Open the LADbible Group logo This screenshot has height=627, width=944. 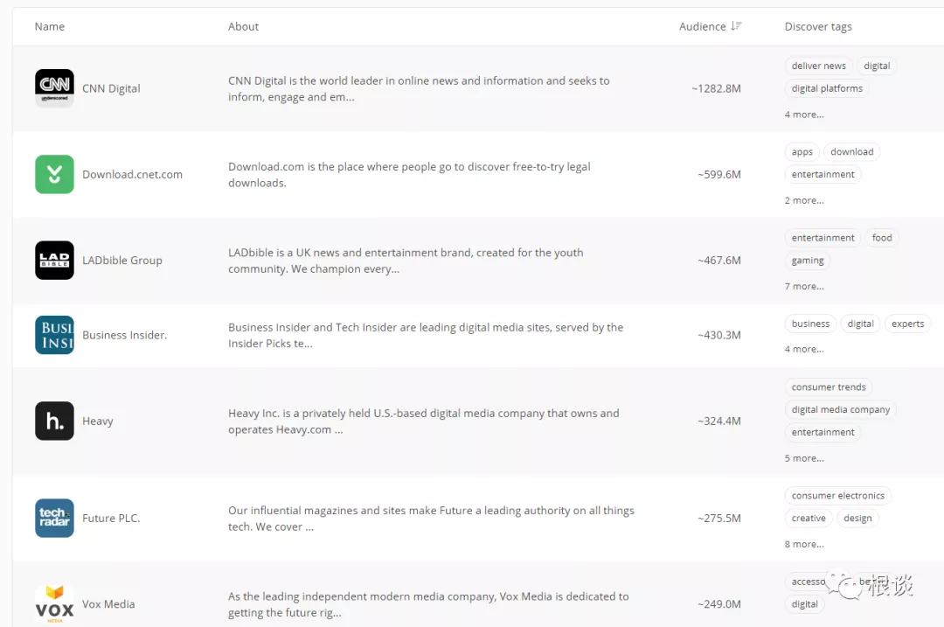[54, 260]
